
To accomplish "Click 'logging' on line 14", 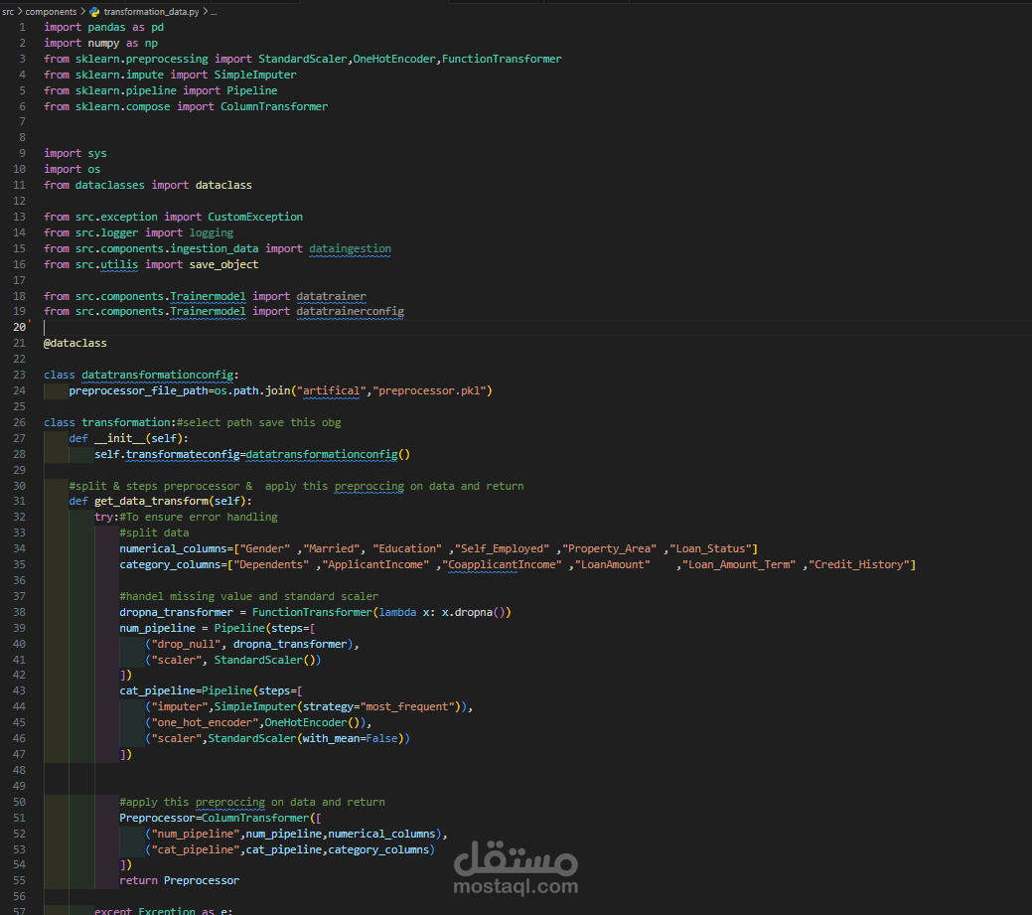I will [x=212, y=232].
